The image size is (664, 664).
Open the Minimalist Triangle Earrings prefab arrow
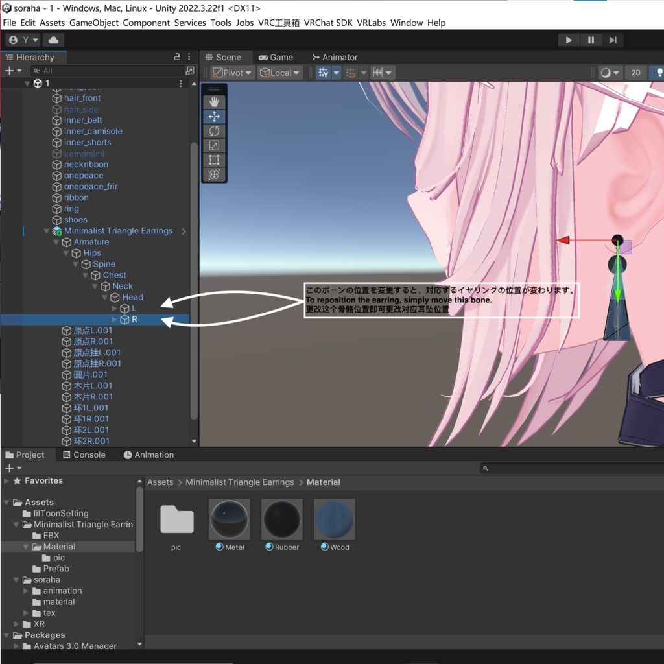pyautogui.click(x=184, y=231)
